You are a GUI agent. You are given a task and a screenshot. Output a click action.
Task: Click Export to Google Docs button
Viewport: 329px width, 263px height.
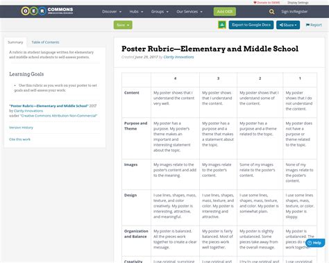coord(251,25)
